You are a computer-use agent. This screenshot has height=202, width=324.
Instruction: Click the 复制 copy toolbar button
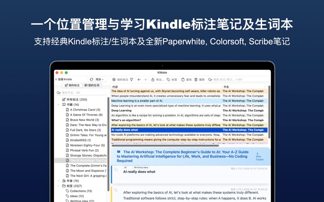[x=187, y=80]
